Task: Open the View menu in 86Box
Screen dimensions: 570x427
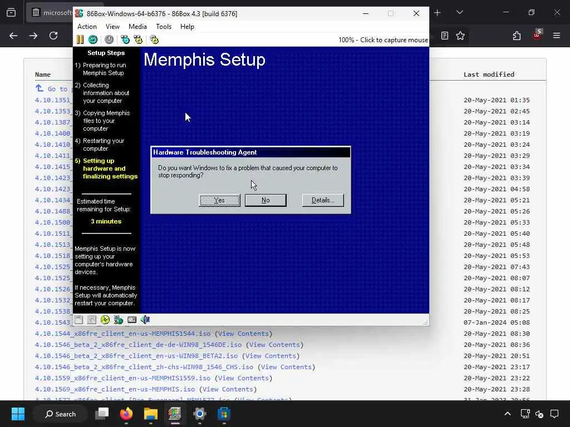Action: click(x=112, y=27)
